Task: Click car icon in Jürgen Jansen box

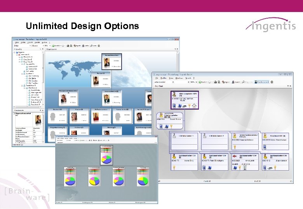Action: (270, 168)
